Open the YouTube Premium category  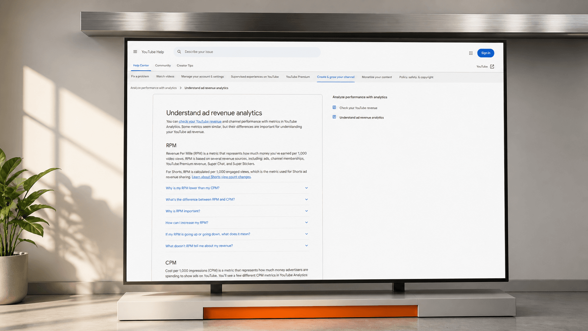pos(298,77)
